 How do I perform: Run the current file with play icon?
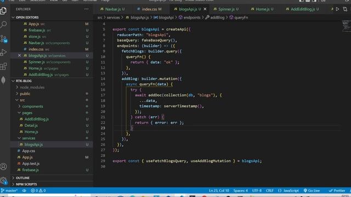[337, 9]
